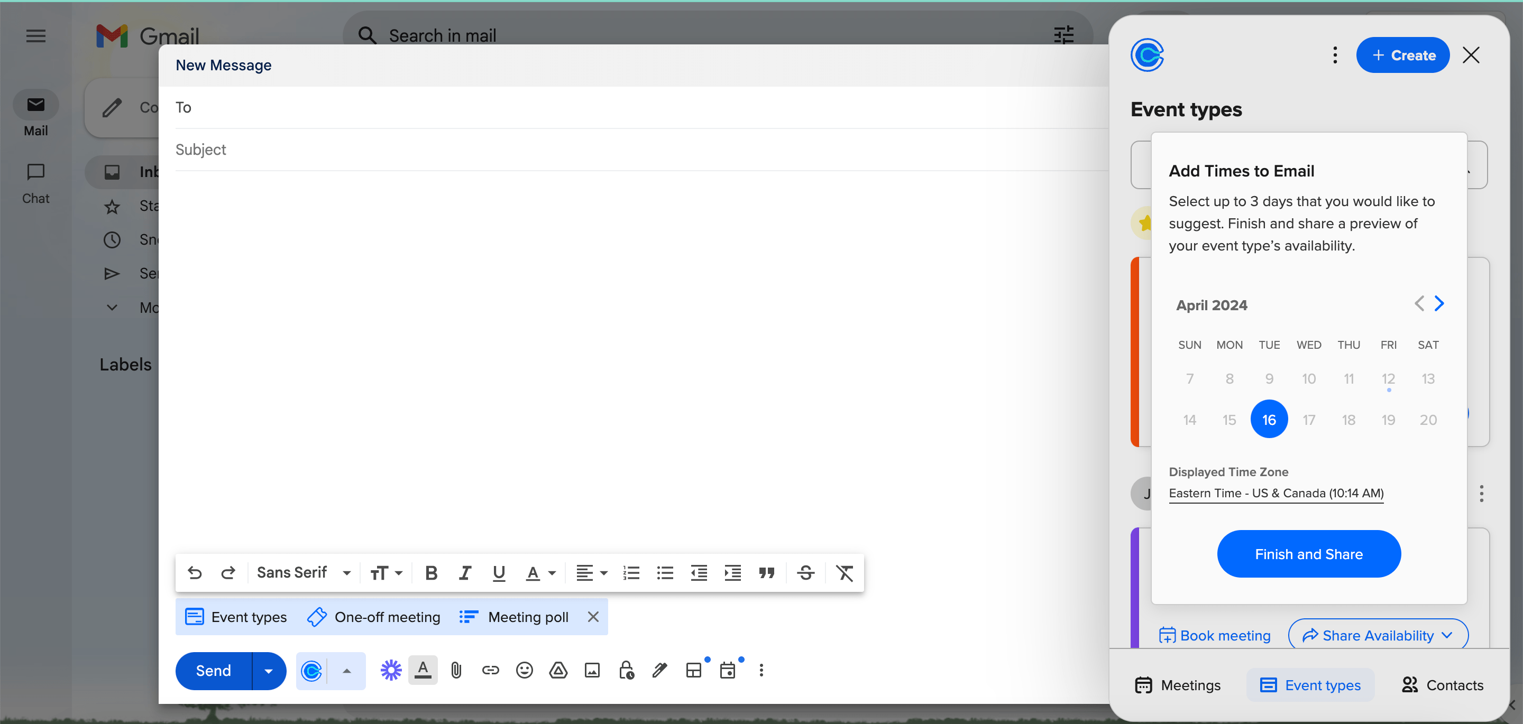Click the insert signature pen icon
The width and height of the screenshot is (1523, 724).
(660, 670)
